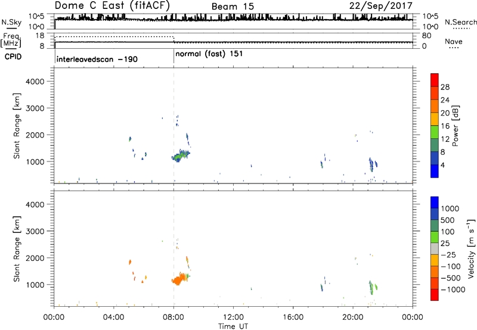Click the 'normal (fast) 151' text
The height and width of the screenshot is (330, 477).
[209, 54]
